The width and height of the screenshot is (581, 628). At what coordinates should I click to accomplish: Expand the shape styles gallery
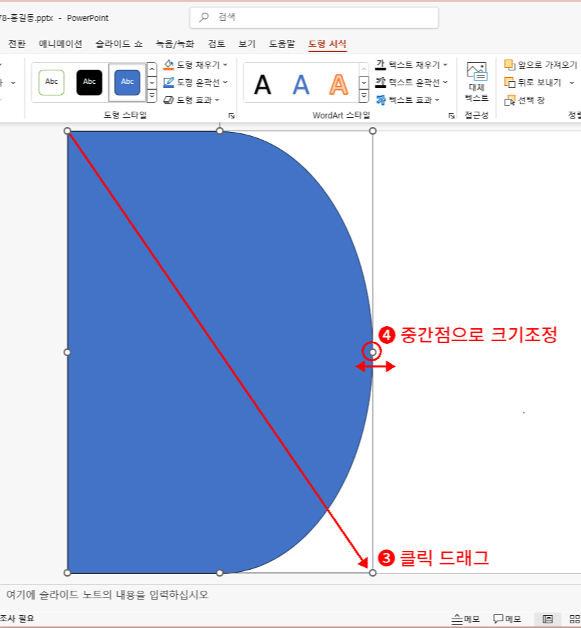point(152,95)
